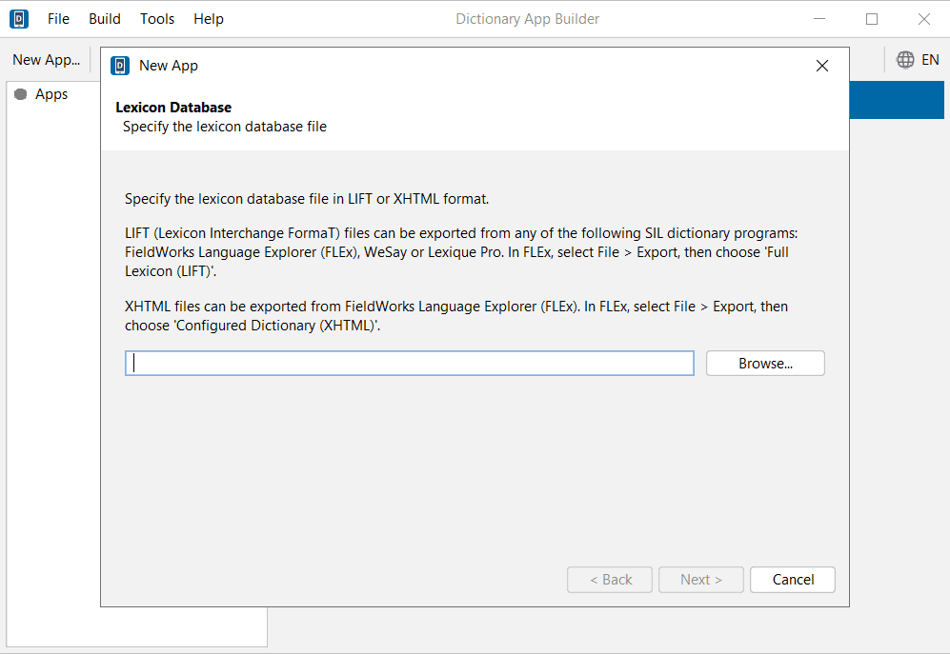Close the New App dialog
This screenshot has width=950, height=654.
click(821, 66)
